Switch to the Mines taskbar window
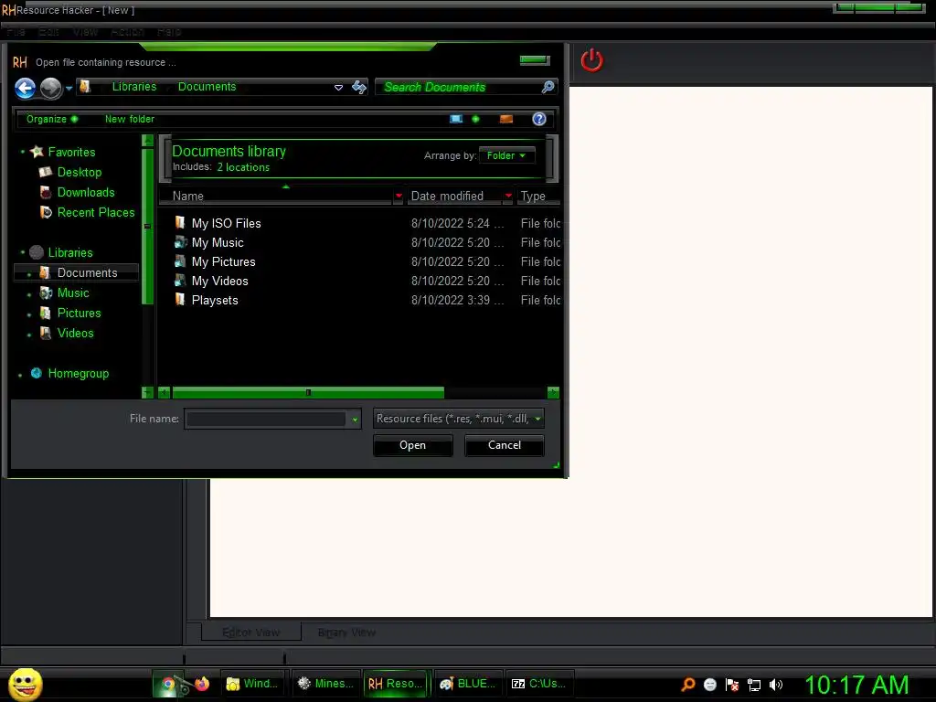Image resolution: width=936 pixels, height=702 pixels. pyautogui.click(x=326, y=684)
